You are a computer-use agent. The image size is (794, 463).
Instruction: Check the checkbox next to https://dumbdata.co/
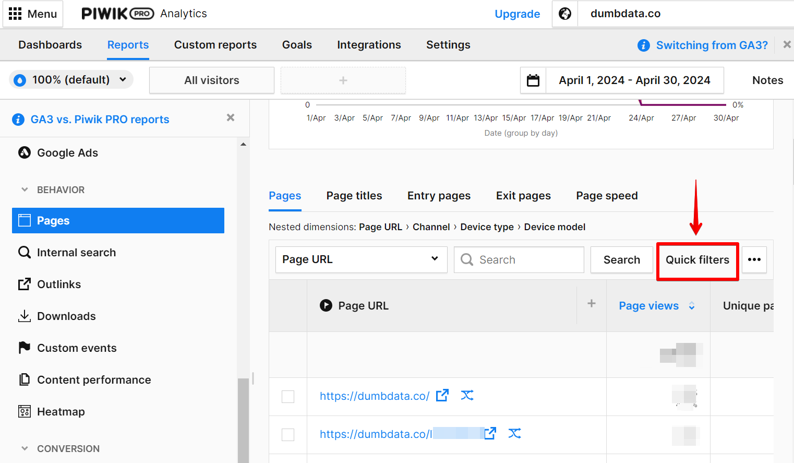click(x=287, y=397)
